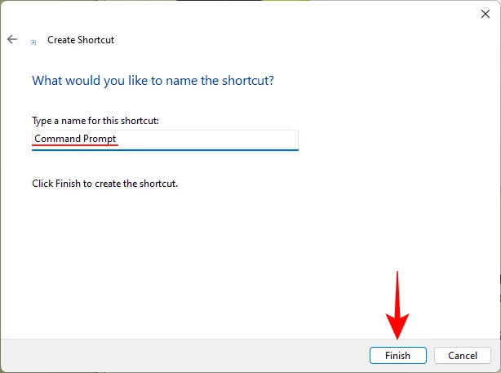Click the word 'Prompt' in the name field
Viewport: 501px width, 373px height.
(100, 139)
